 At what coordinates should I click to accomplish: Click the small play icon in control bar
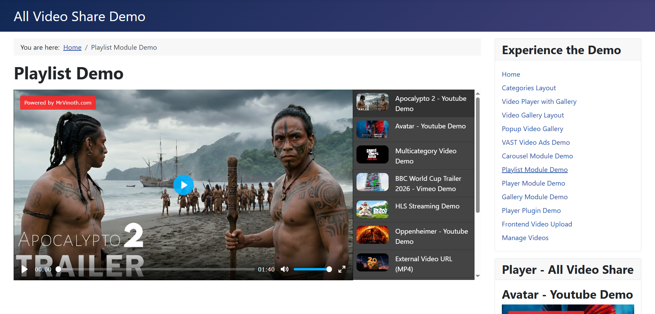(x=24, y=269)
